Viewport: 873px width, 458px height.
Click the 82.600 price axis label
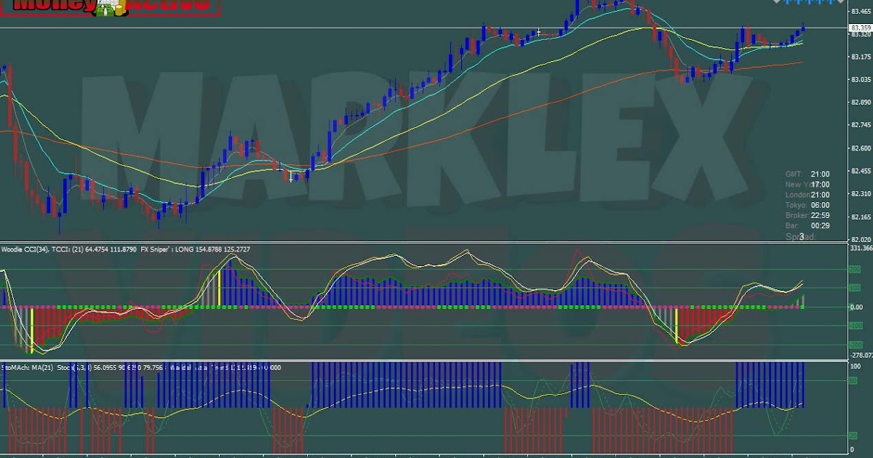861,148
